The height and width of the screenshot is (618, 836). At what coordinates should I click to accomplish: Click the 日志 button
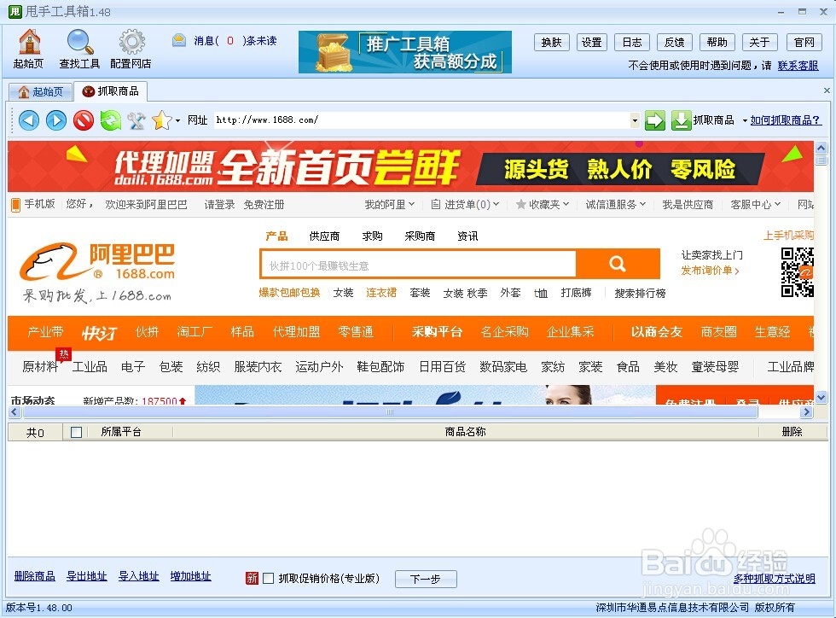pos(632,42)
